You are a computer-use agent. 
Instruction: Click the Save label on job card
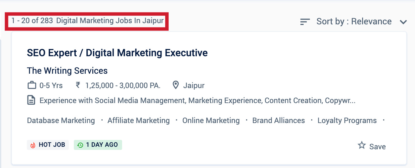tap(377, 147)
